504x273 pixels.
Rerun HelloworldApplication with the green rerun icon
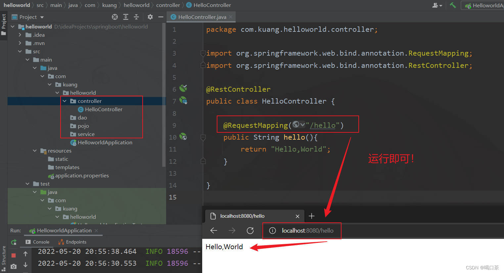pyautogui.click(x=14, y=242)
